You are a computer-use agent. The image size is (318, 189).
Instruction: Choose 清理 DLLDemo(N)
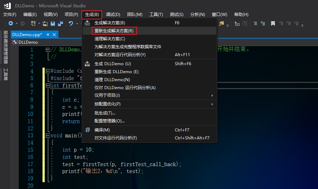[x=149, y=80]
